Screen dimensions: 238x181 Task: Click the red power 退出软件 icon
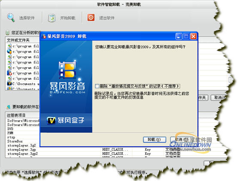[91, 18]
